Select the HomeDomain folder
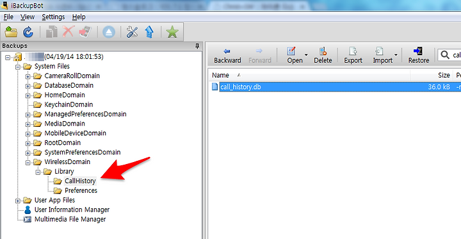The width and height of the screenshot is (461, 239). pyautogui.click(x=65, y=95)
